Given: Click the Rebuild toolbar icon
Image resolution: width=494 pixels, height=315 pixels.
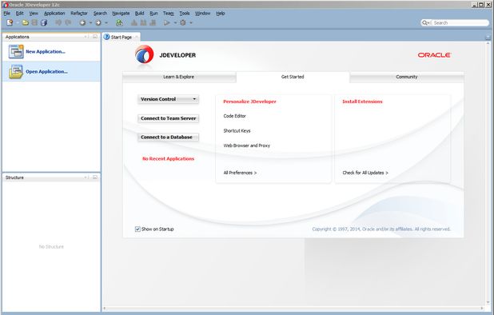Looking at the screenshot, I should 144,22.
